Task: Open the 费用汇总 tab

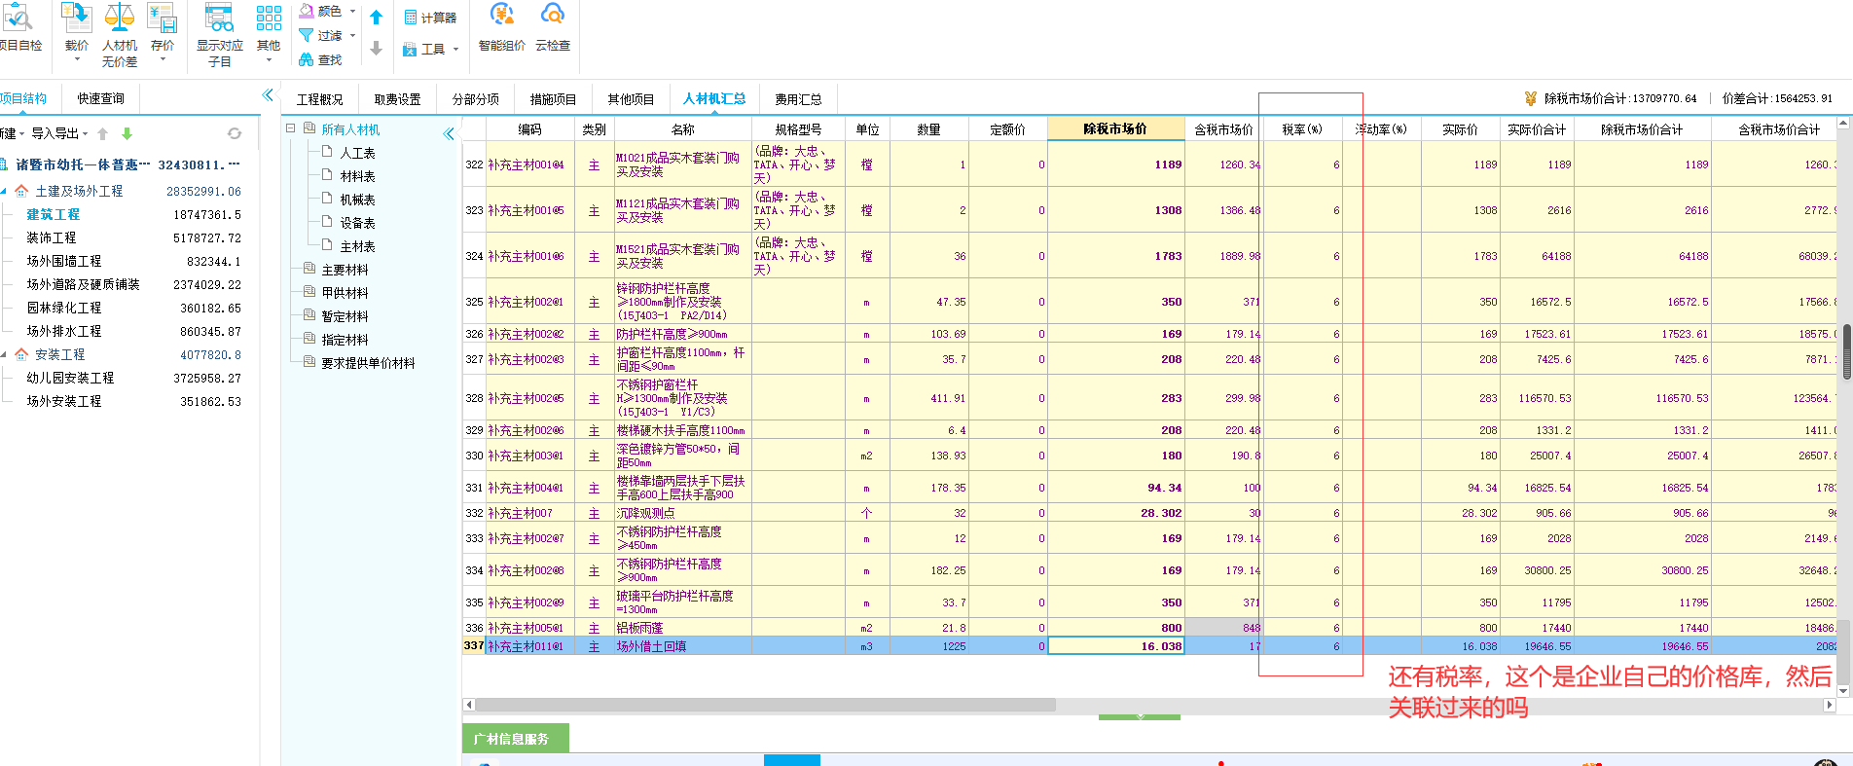Action: click(x=799, y=99)
